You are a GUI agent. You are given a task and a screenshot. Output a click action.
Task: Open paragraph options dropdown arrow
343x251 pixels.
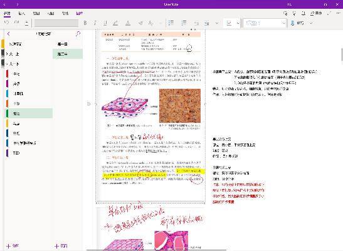tap(217, 23)
